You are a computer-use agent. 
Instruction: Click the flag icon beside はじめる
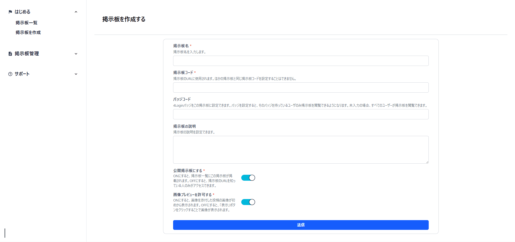(10, 12)
